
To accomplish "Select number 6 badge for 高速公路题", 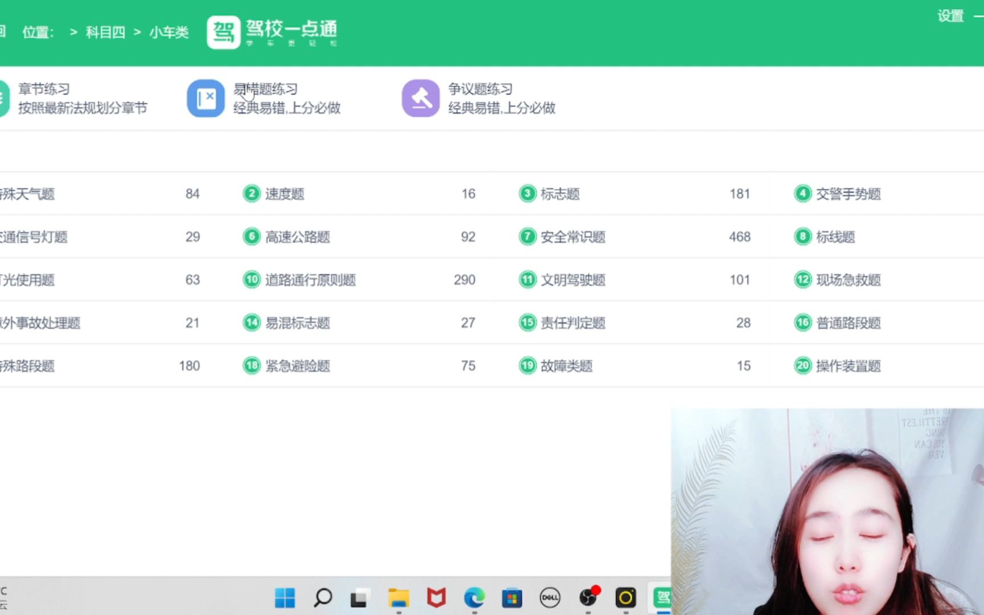I will tap(252, 236).
